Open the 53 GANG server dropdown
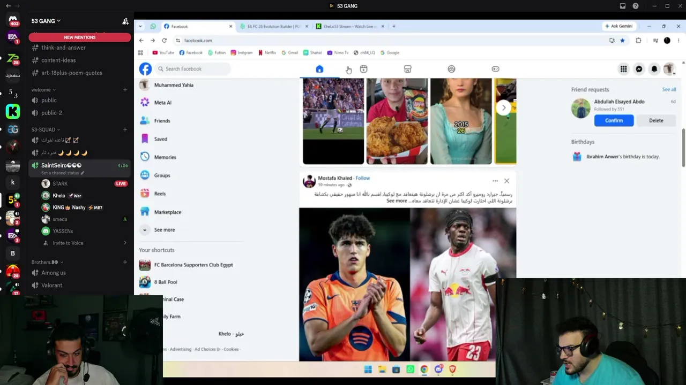The width and height of the screenshot is (686, 385). pyautogui.click(x=46, y=21)
